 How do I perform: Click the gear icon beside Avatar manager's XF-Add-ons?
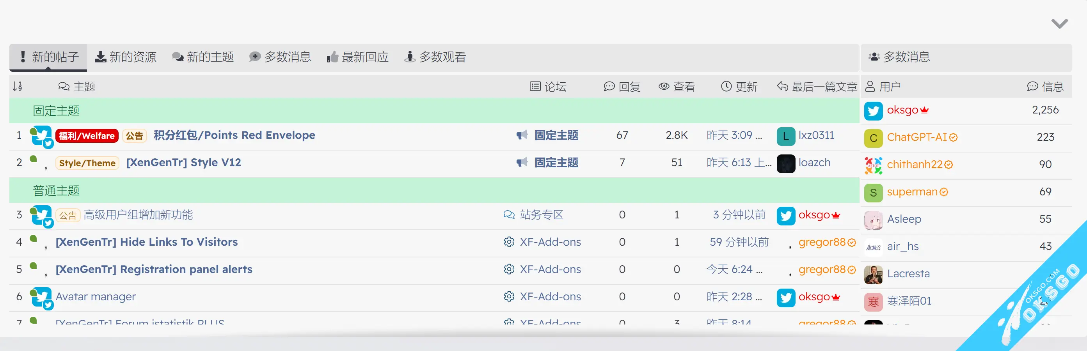[509, 296]
